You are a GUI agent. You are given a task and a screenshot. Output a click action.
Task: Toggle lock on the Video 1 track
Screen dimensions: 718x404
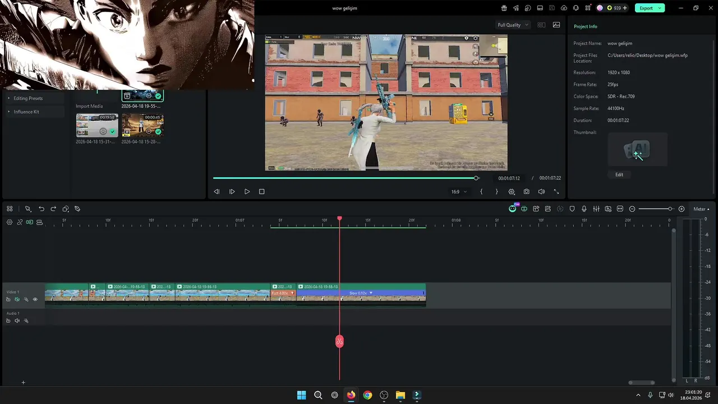click(8, 300)
